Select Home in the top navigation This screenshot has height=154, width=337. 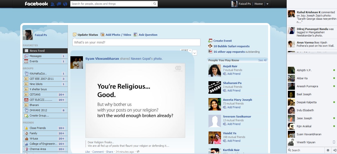coord(259,4)
